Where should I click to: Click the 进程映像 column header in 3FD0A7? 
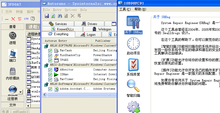click(x=33, y=34)
